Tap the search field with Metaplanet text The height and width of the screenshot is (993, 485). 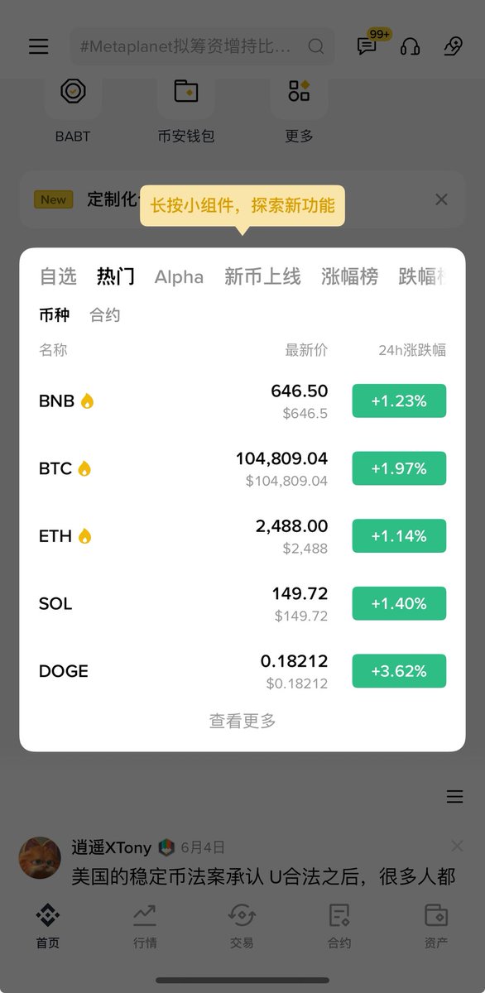(202, 46)
